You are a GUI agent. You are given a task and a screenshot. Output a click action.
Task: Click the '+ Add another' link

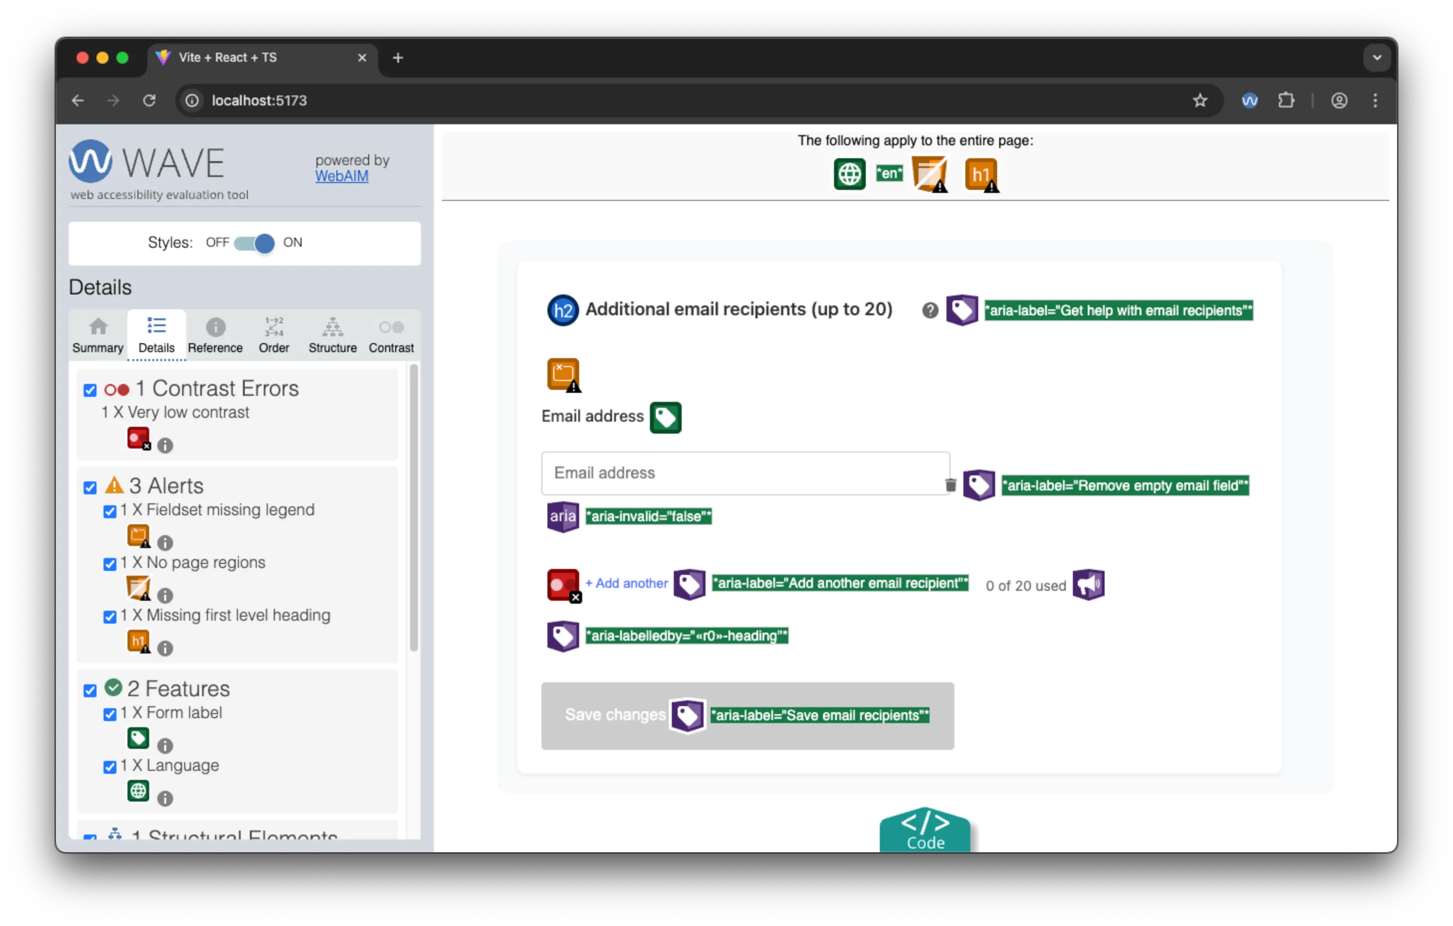(626, 583)
